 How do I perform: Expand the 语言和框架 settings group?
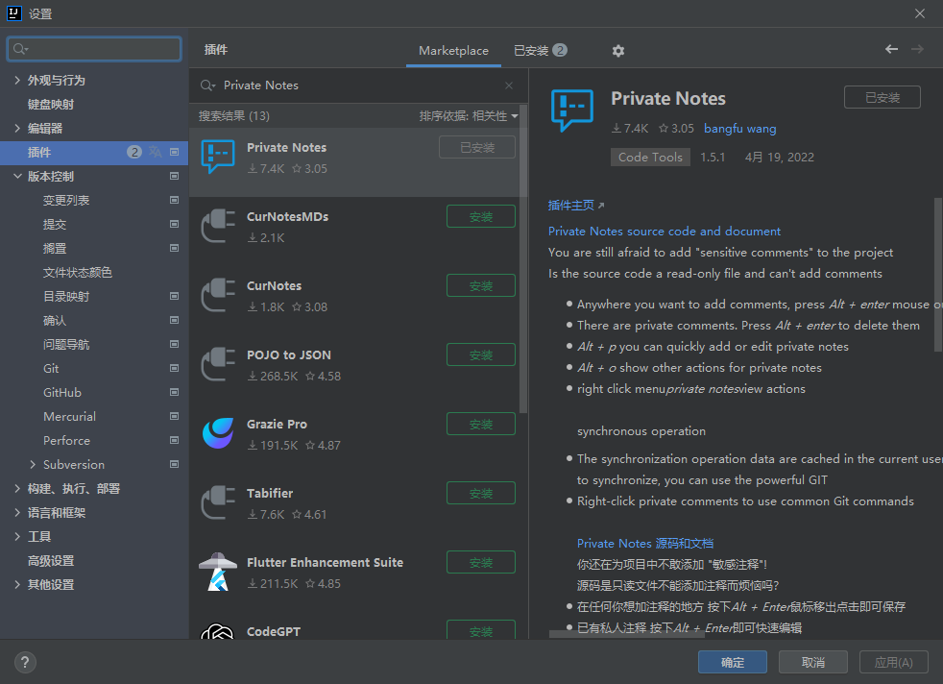coord(17,513)
